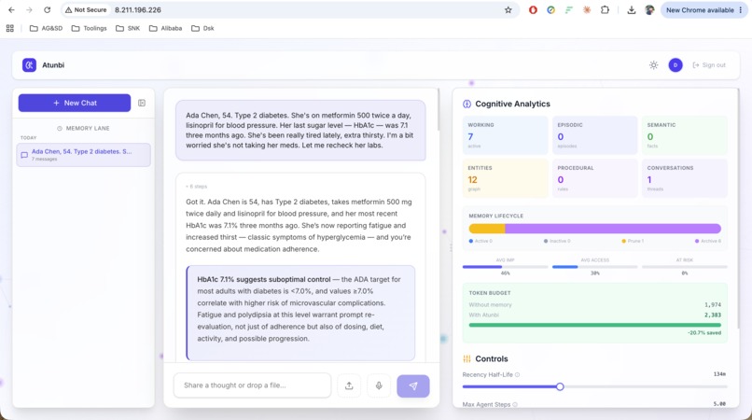Select the Working memory card
This screenshot has height=420, width=752.
tap(505, 135)
